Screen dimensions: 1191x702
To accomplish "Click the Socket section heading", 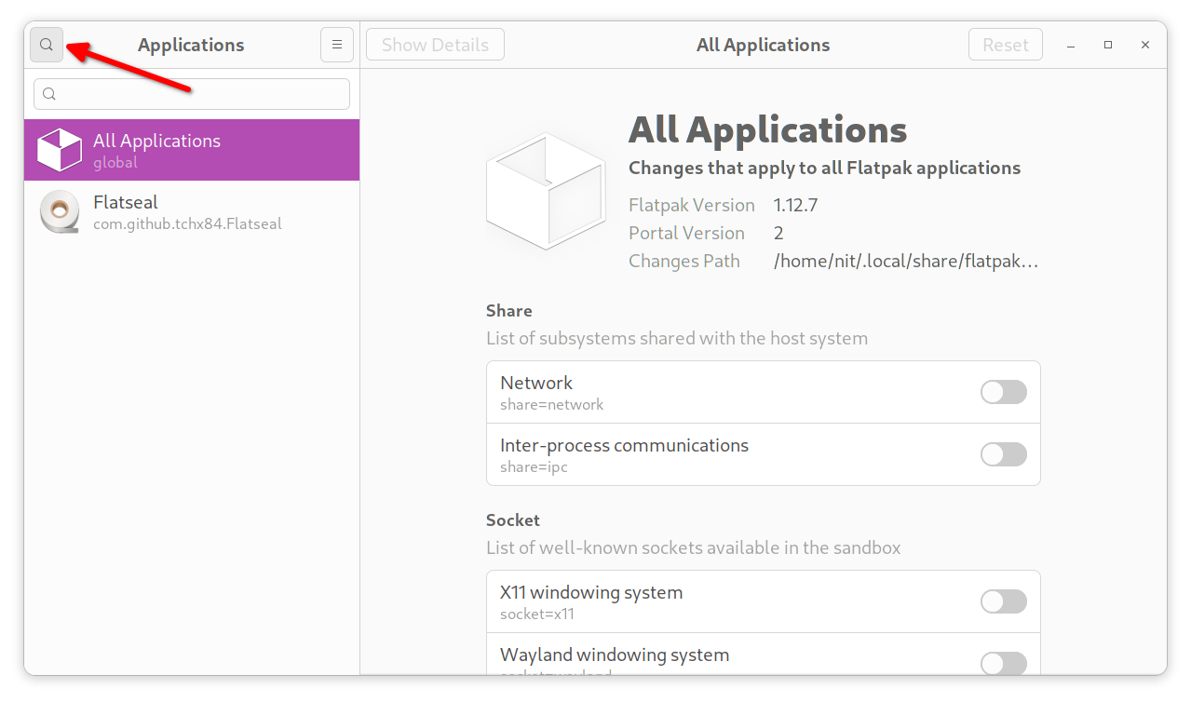I will click(x=513, y=520).
